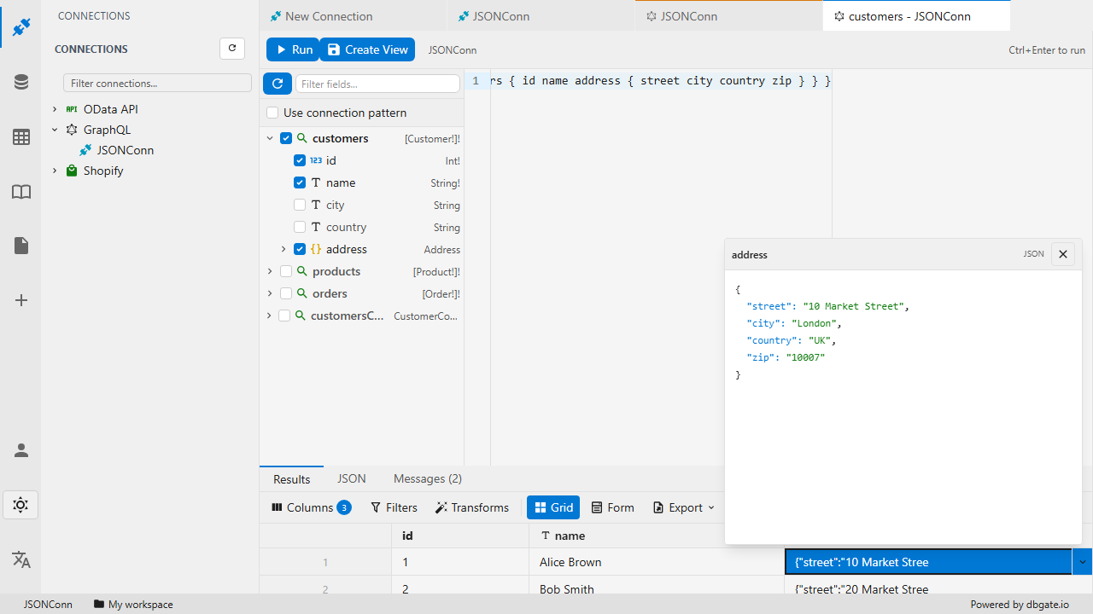The height and width of the screenshot is (614, 1093).
Task: Uncheck the address field checkbox
Action: click(x=300, y=249)
